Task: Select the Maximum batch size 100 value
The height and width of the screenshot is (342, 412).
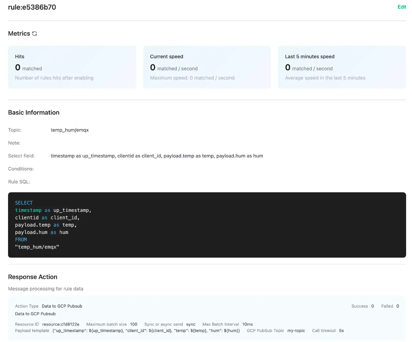Action: click(134, 324)
